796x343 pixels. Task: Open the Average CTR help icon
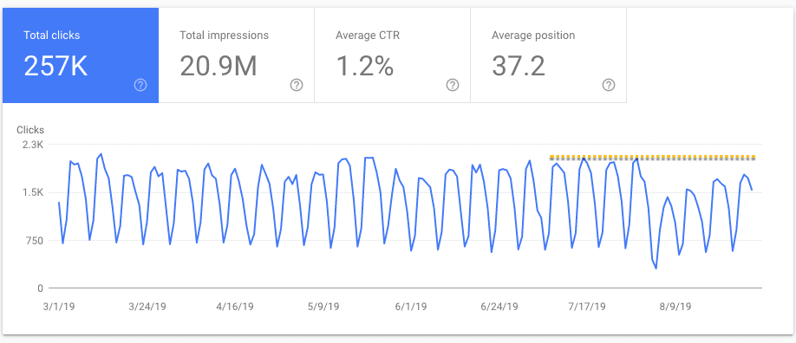pyautogui.click(x=453, y=85)
